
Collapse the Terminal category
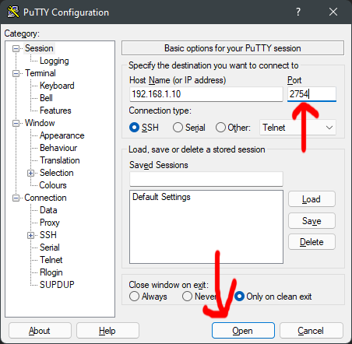pos(16,73)
